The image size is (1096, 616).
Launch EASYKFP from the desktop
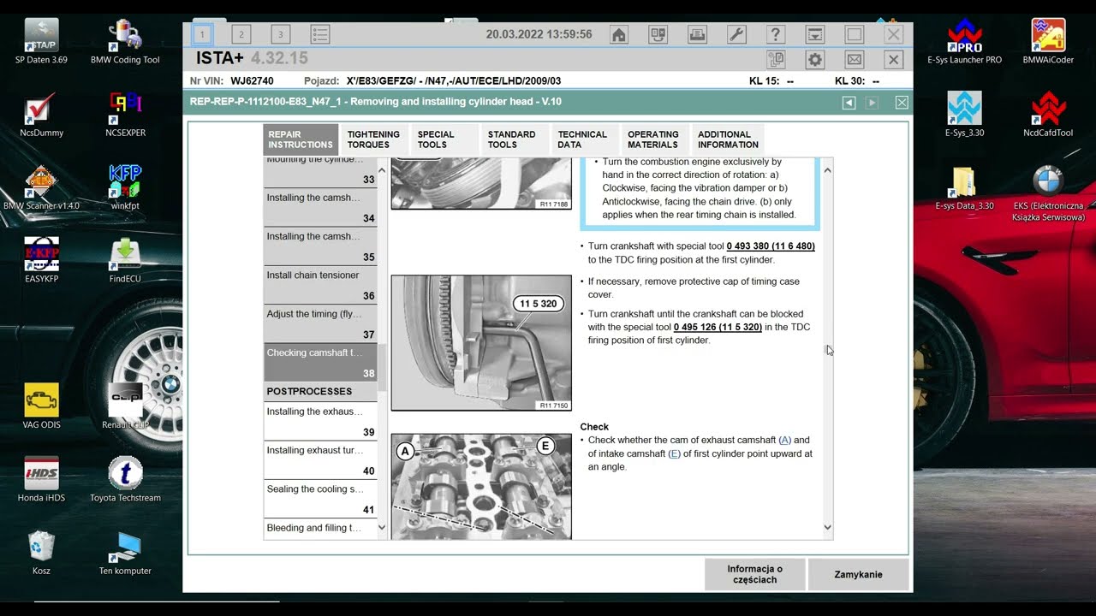pyautogui.click(x=41, y=260)
